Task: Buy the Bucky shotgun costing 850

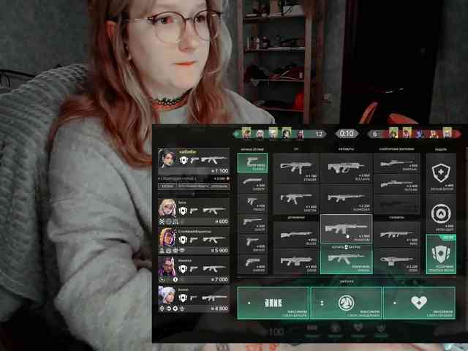Action: point(296,234)
